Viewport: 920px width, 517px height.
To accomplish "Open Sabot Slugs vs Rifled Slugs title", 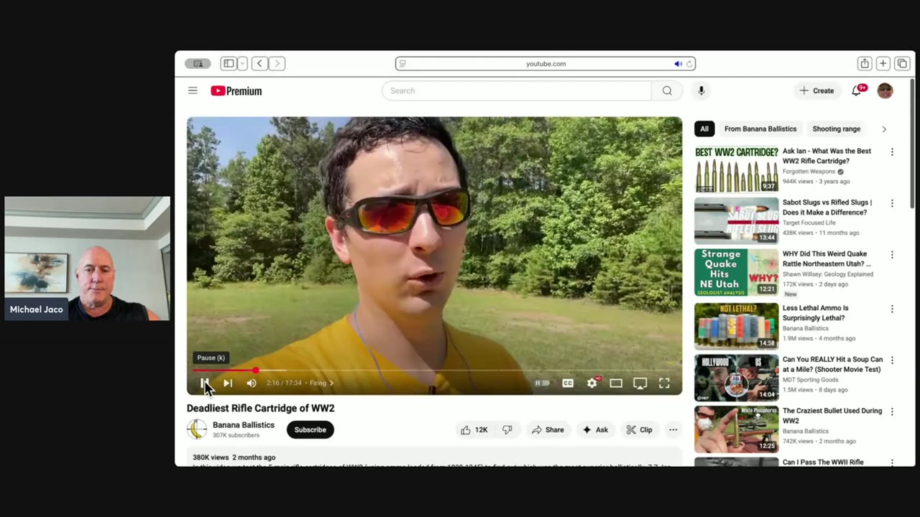I will (827, 208).
